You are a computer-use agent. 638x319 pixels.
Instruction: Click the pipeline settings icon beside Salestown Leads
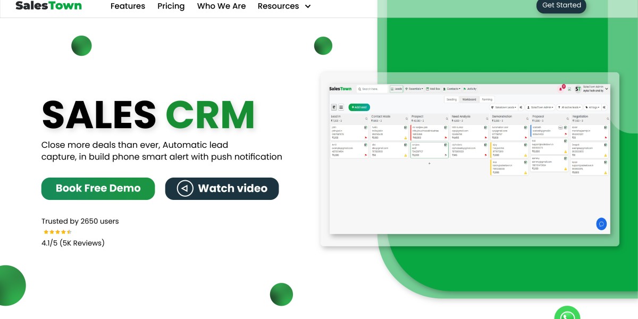click(521, 107)
